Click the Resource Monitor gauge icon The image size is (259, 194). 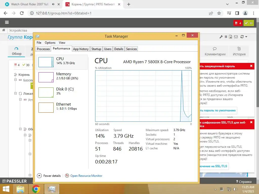67,176
